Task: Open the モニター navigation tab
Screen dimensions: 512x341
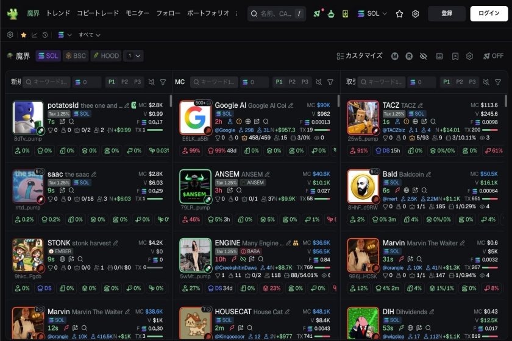Action: pos(138,13)
